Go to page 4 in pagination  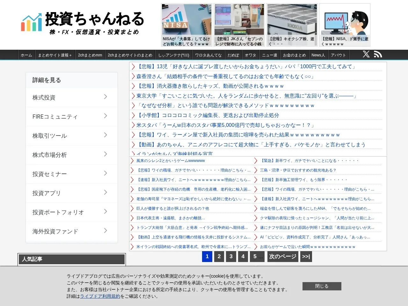243,257
